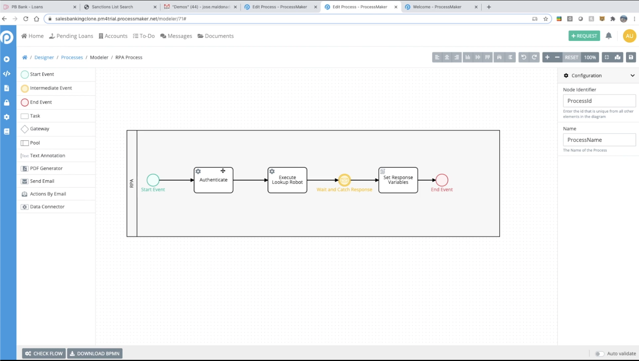Open Chrome's three-dot menu

click(x=635, y=19)
